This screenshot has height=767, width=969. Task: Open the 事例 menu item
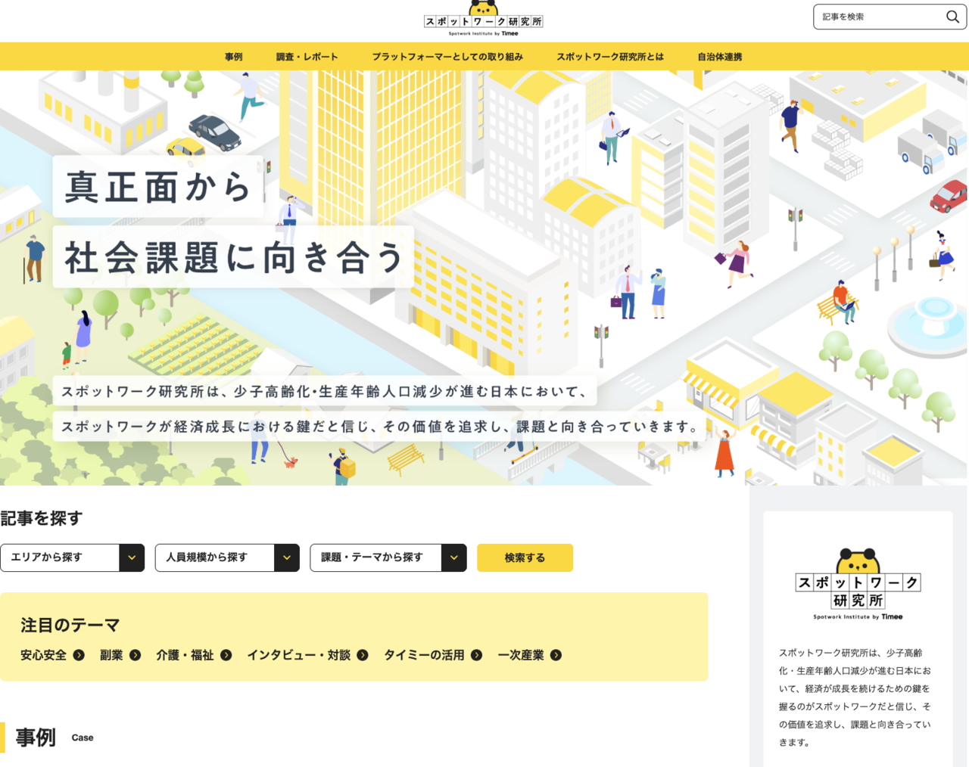pos(233,57)
